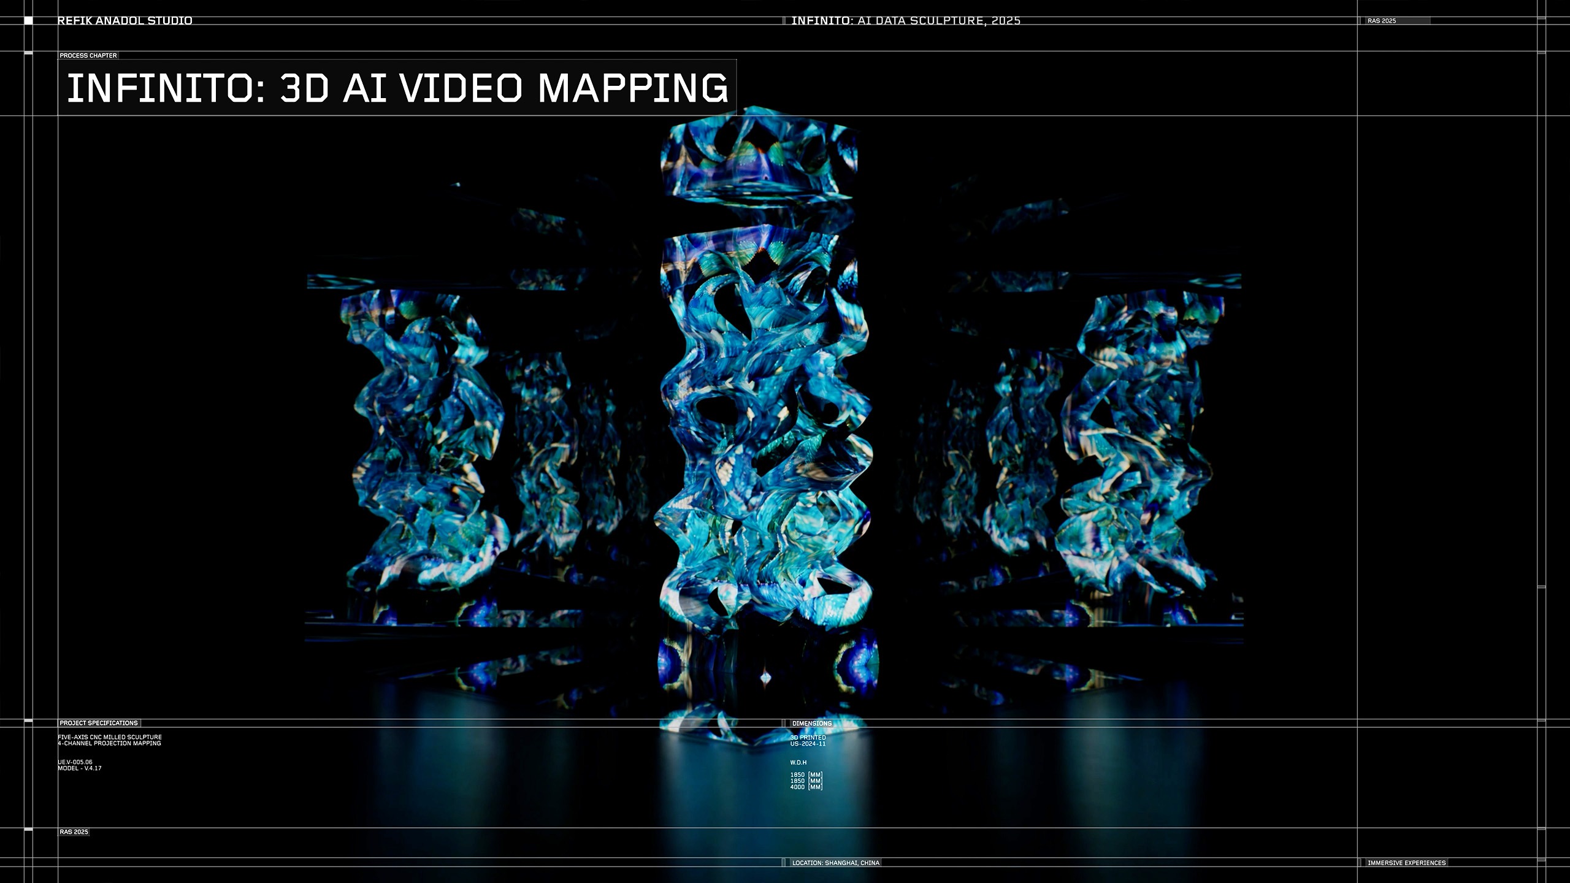
Task: Click the Process Chapter label
Action: (88, 56)
